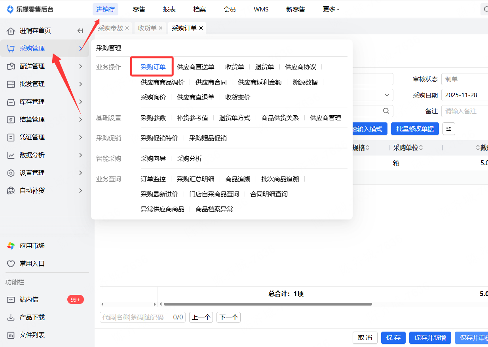The height and width of the screenshot is (347, 488).
Task: Close the 采购参数 tab
Action: pyautogui.click(x=127, y=28)
